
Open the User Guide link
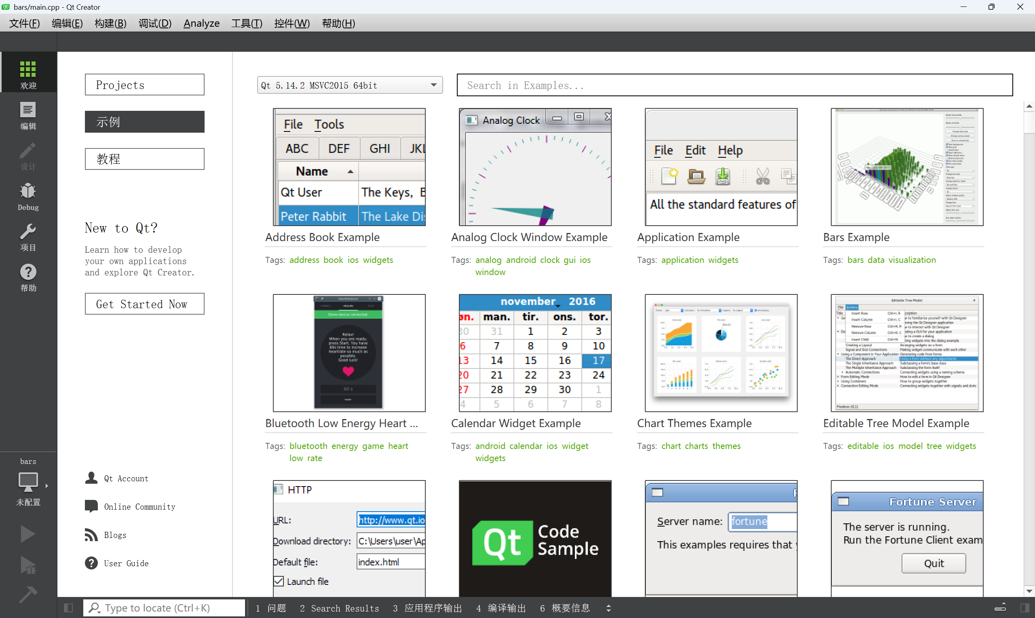point(126,563)
